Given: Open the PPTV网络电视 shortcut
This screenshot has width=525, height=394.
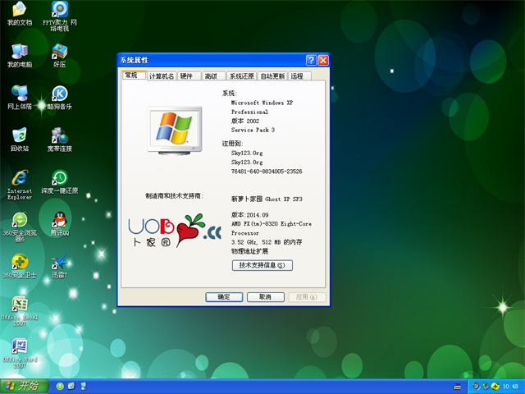Looking at the screenshot, I should (59, 11).
